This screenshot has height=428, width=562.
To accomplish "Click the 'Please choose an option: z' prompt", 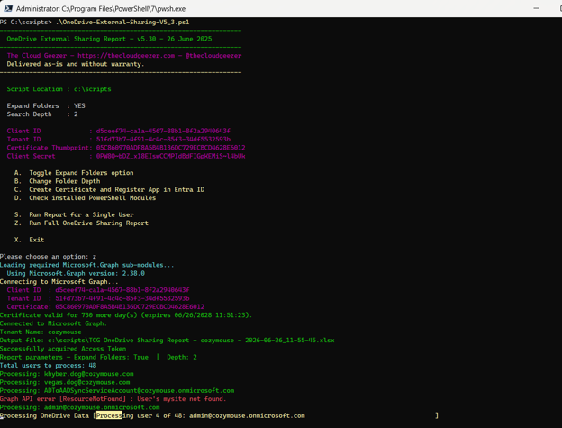I will (48, 257).
